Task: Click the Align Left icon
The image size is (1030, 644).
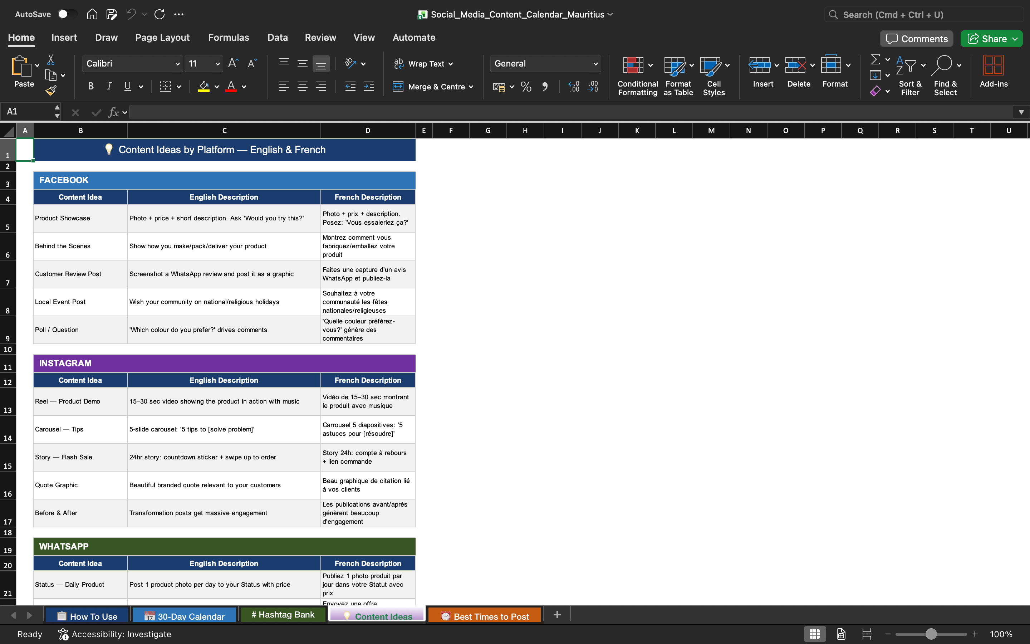Action: click(x=284, y=87)
